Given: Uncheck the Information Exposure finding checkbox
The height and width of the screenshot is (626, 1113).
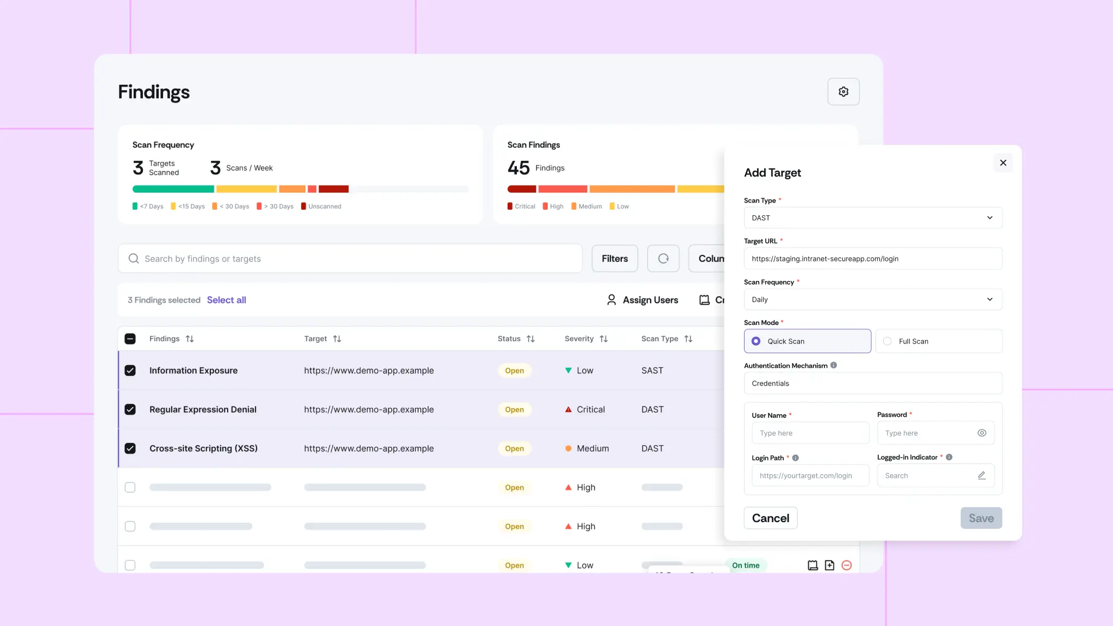Looking at the screenshot, I should [x=130, y=371].
